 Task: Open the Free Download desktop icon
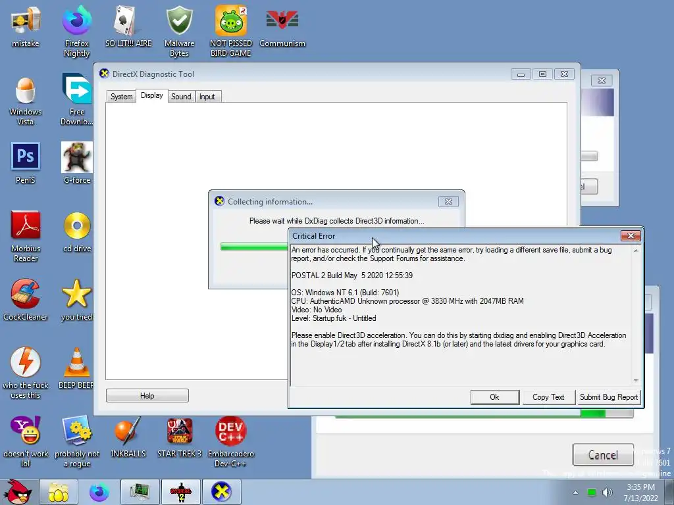(76, 100)
